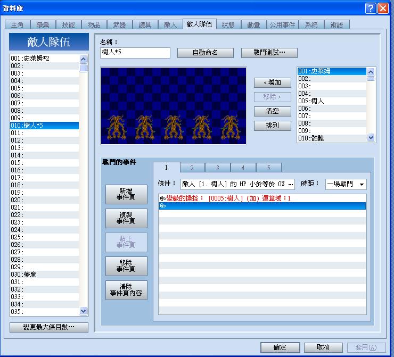This screenshot has height=357, width=394.
Task: Click the 自動命名 button
Action: [x=206, y=53]
